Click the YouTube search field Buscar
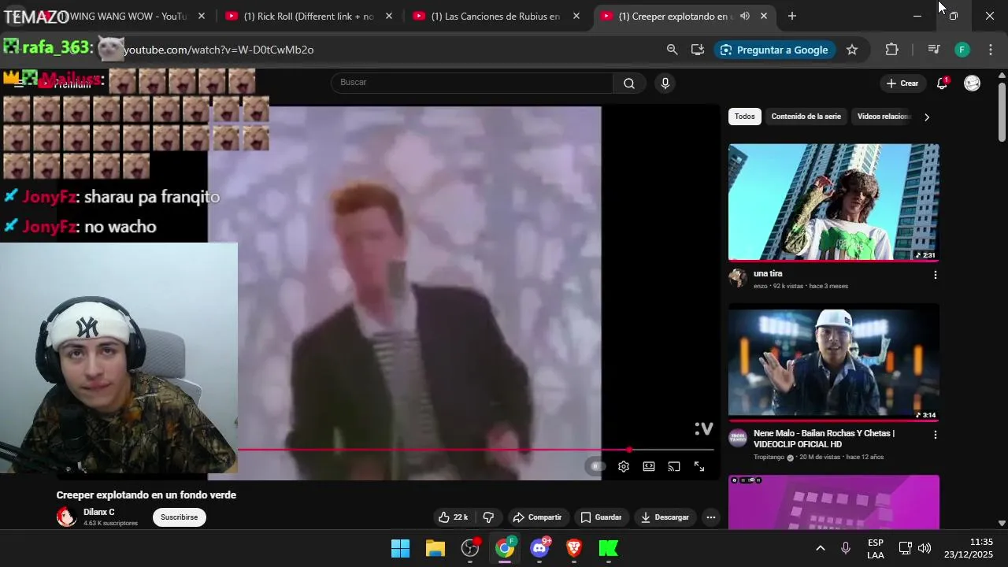Image resolution: width=1008 pixels, height=567 pixels. pos(472,83)
